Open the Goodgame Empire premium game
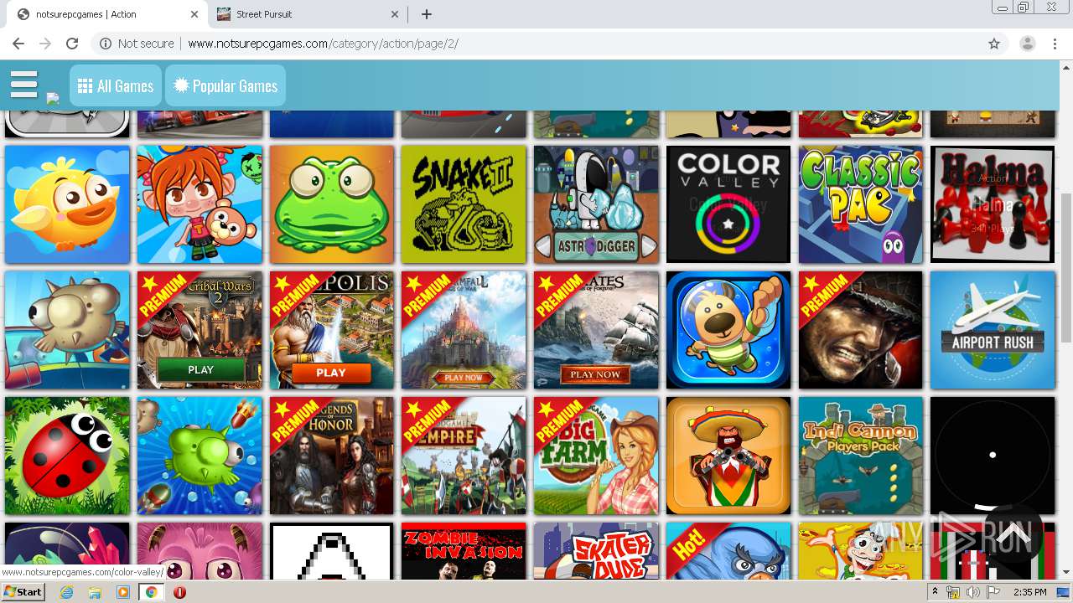Screen dimensions: 1073x603 tap(464, 456)
